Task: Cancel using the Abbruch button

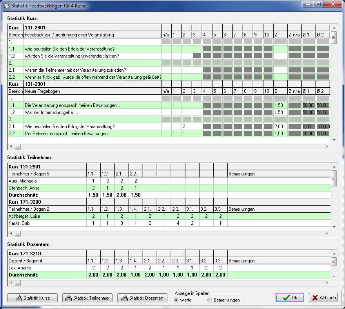Action: click(323, 298)
